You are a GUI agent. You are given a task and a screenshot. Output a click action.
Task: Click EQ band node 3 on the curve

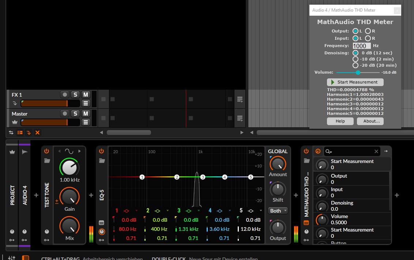point(203,177)
